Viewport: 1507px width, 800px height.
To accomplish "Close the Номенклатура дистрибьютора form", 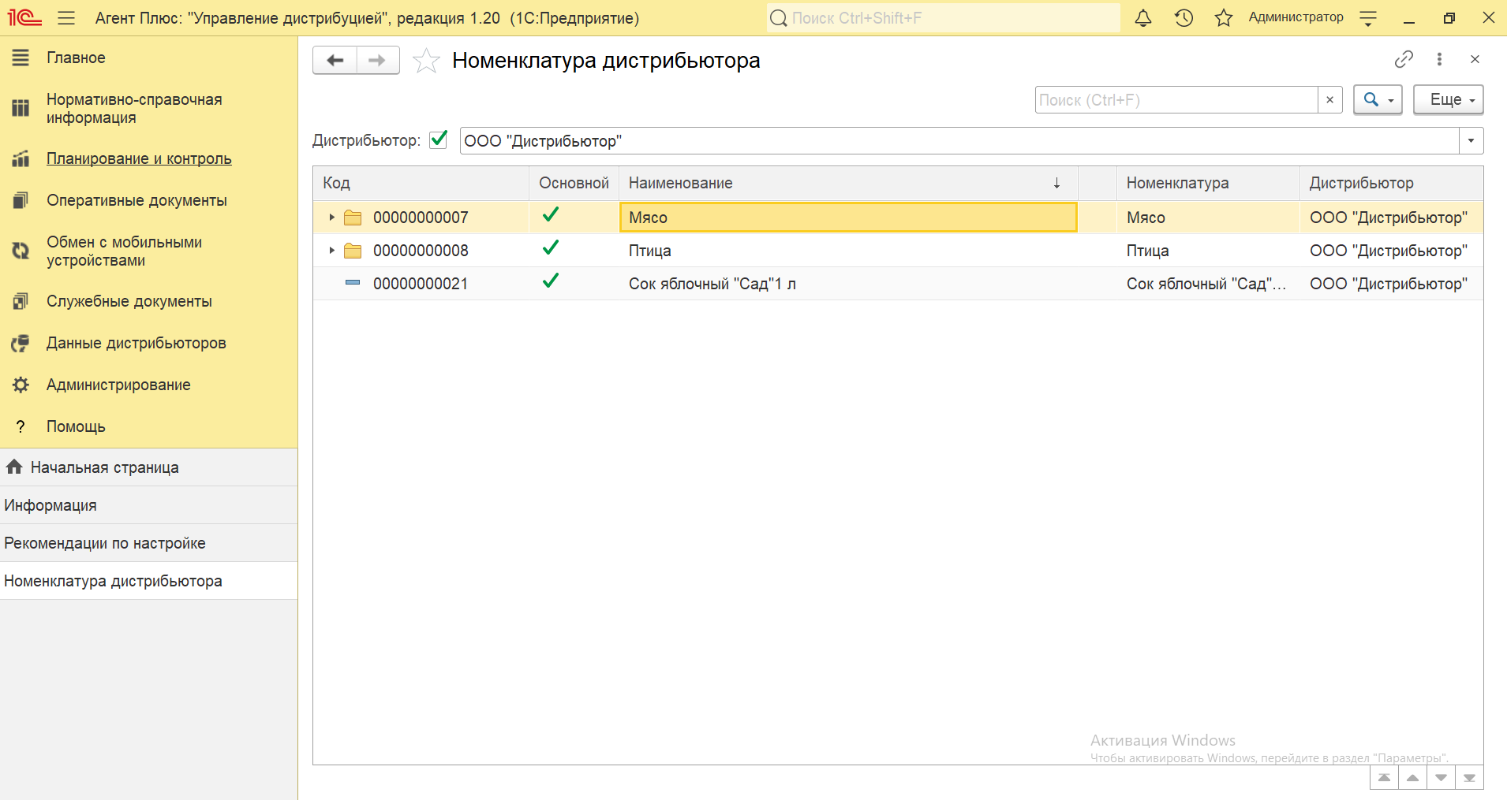I will point(1475,59).
